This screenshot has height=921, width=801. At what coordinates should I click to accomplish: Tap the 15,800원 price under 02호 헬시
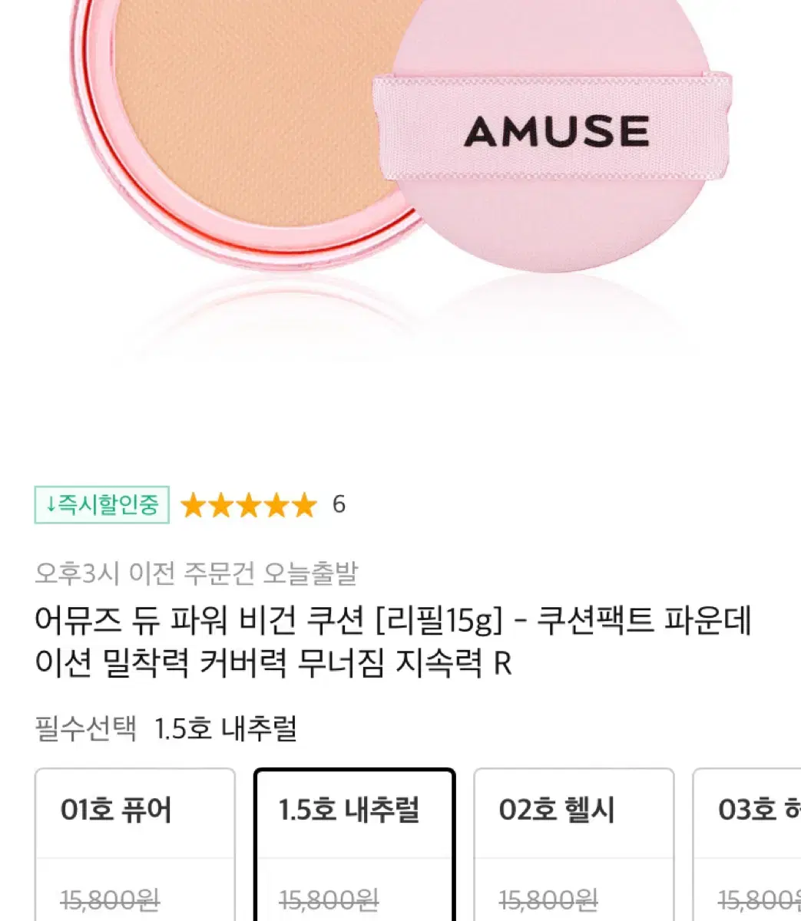[548, 900]
